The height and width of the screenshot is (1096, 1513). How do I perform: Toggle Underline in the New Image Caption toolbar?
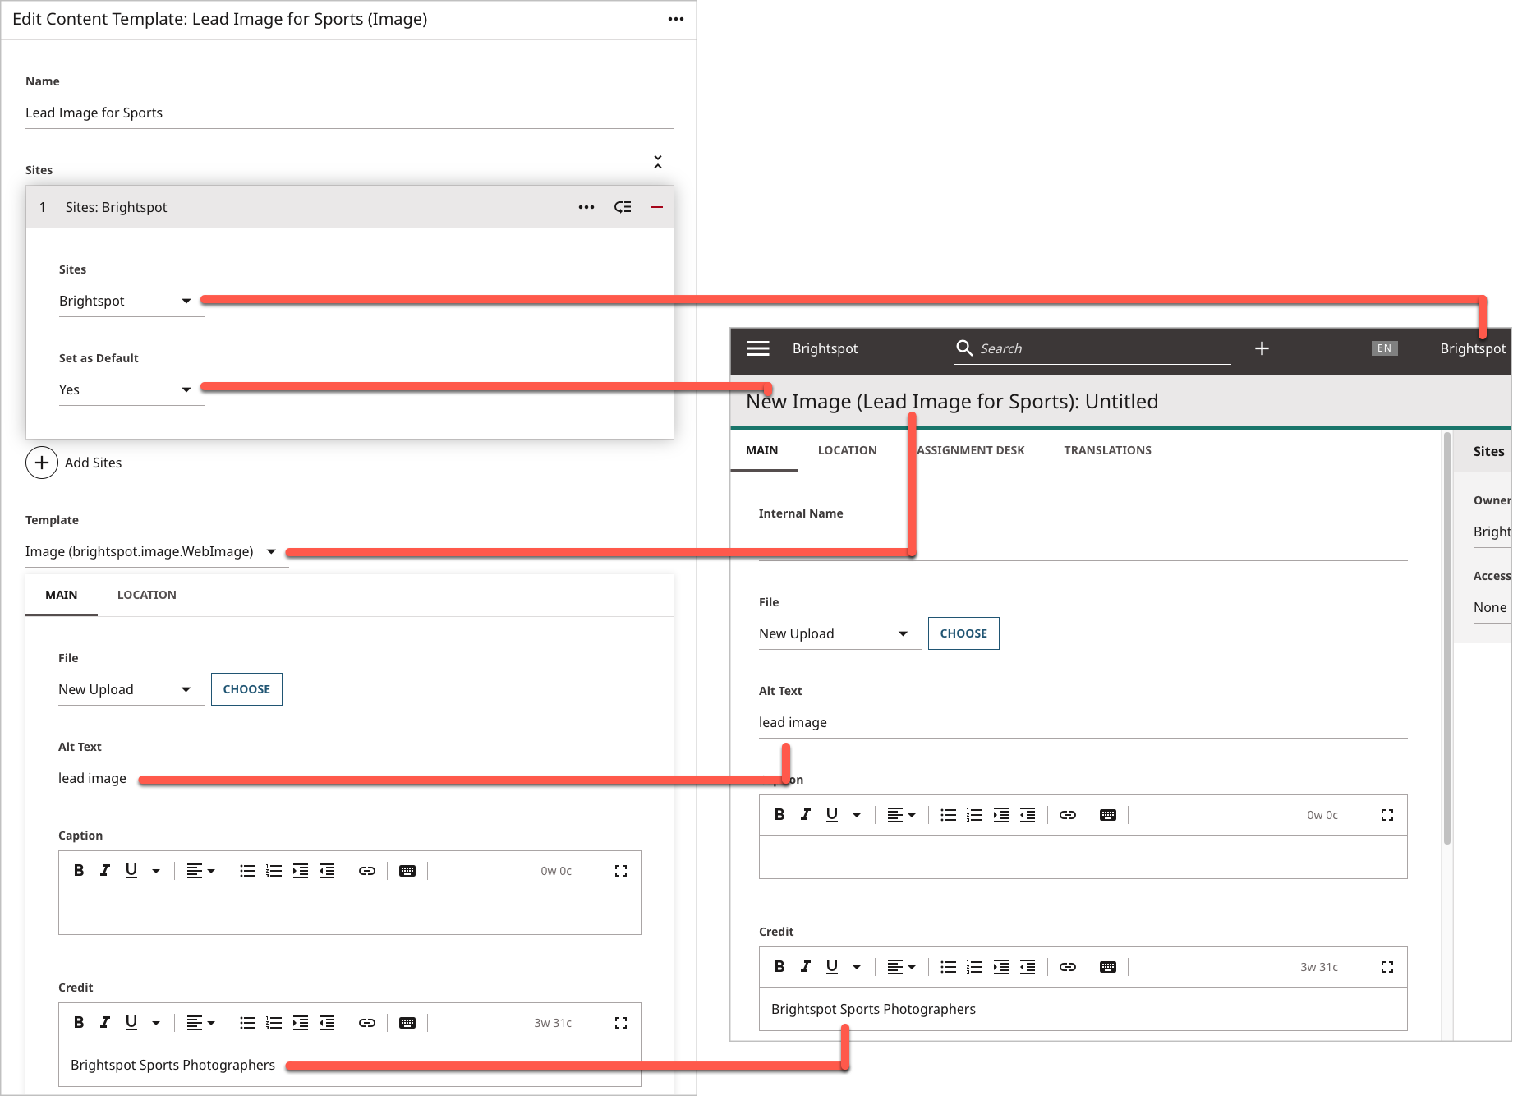pyautogui.click(x=832, y=815)
